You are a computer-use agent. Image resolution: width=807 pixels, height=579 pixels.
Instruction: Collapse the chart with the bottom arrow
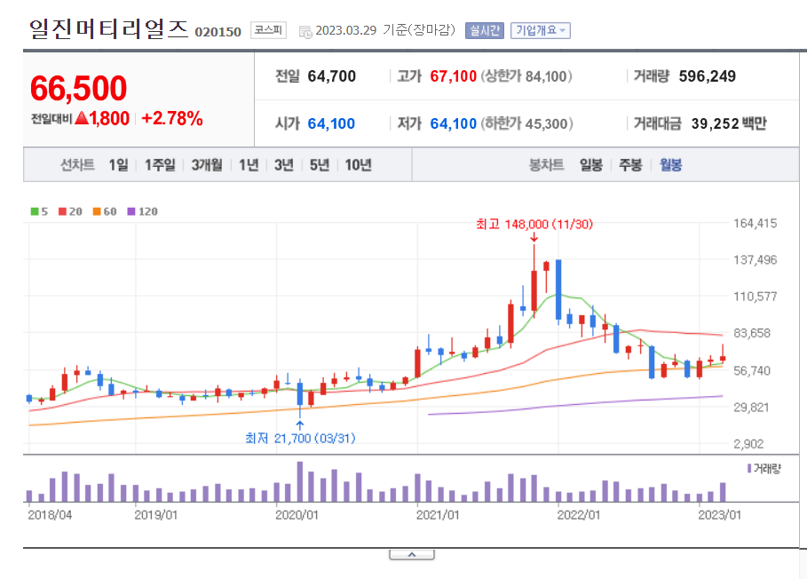[412, 555]
